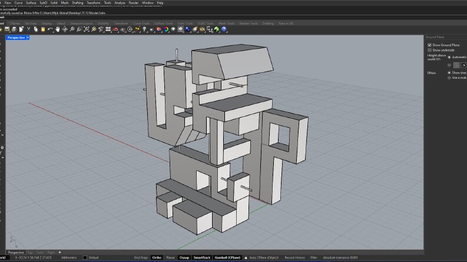Open the color wheel object properties icon
467x262 pixels.
[x=166, y=29]
